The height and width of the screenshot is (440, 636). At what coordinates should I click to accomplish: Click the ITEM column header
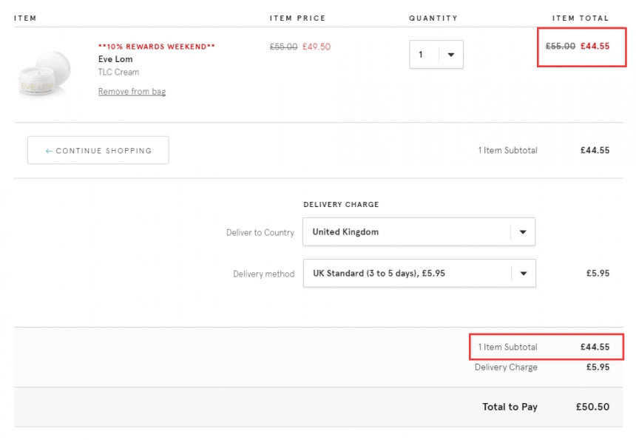click(25, 18)
